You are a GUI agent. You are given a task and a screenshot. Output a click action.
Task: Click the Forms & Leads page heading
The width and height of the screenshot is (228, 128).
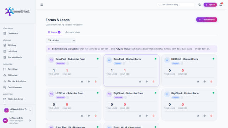click(x=58, y=20)
